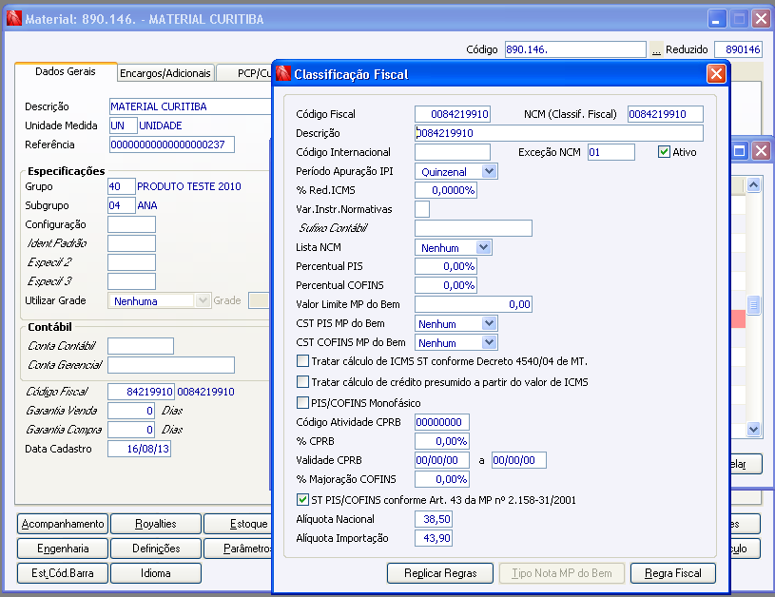Viewport: 775px width, 597px height.
Task: Click the Var.Instr.Normativas small box
Action: (x=422, y=209)
